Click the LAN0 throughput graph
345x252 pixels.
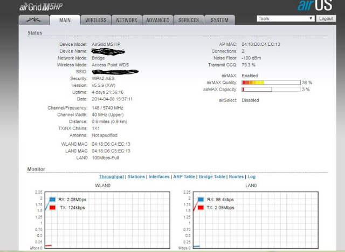(x=256, y=220)
